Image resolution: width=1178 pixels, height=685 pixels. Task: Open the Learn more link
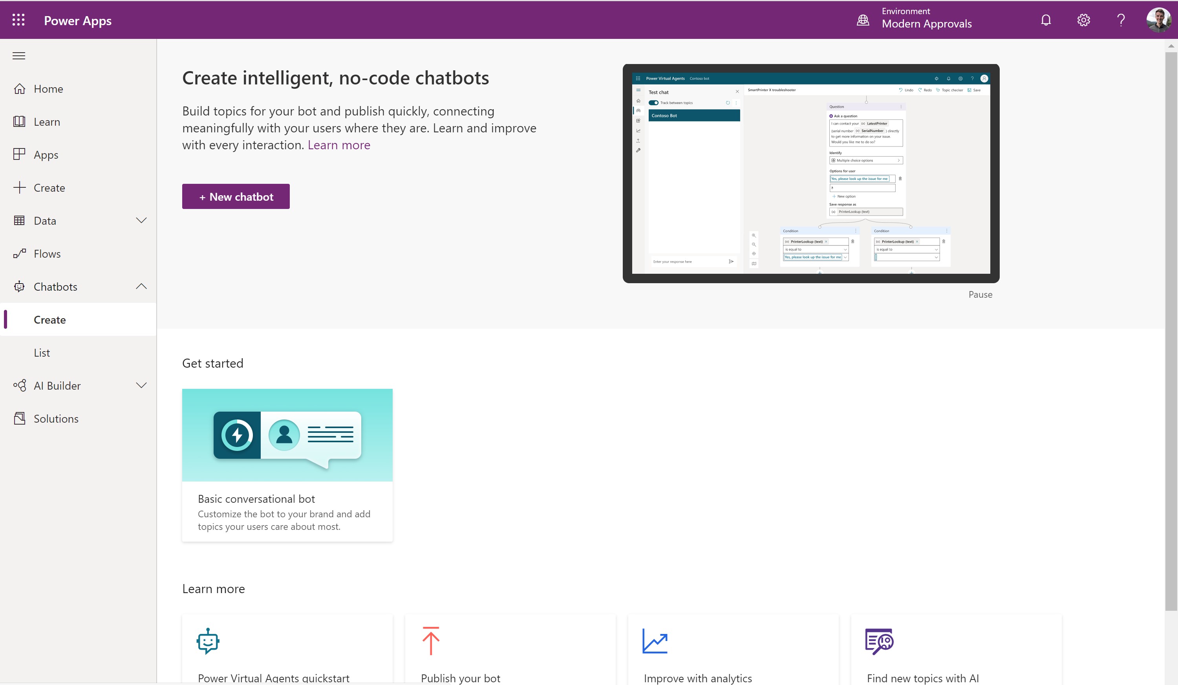[x=338, y=145]
